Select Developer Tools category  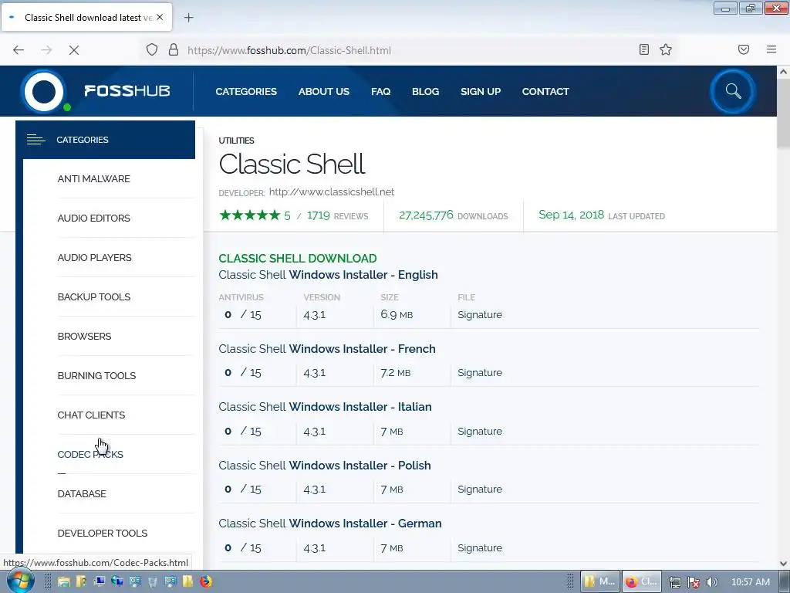[103, 533]
